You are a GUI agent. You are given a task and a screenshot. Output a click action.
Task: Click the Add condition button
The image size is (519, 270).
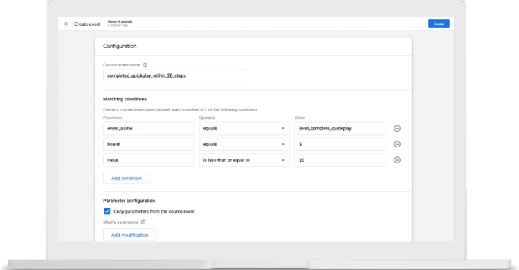(x=127, y=178)
